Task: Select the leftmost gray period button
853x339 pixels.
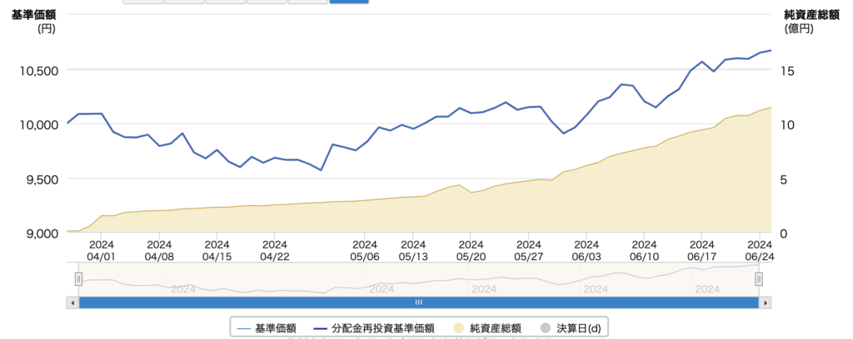Action: point(142,2)
